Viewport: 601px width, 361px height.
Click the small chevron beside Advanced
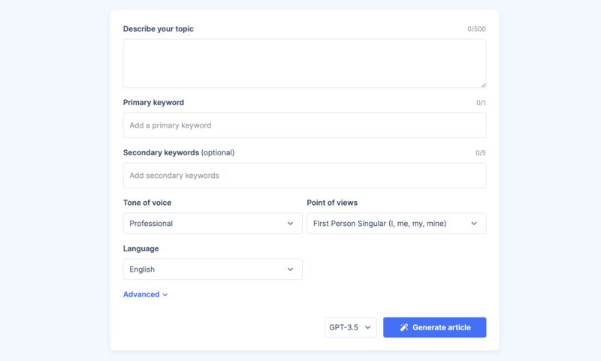tap(165, 295)
